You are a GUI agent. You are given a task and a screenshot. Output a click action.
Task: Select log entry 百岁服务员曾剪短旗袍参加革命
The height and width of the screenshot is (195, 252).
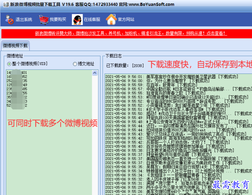tap(166, 146)
